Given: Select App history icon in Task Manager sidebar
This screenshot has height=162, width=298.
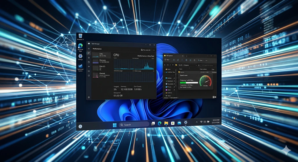Looking at the screenshot, I should coord(89,62).
